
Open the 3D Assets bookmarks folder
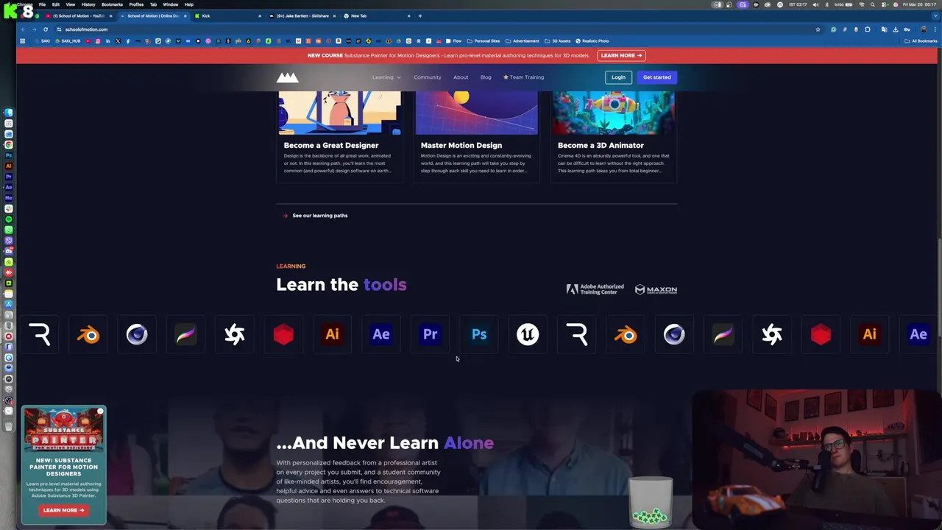(558, 41)
